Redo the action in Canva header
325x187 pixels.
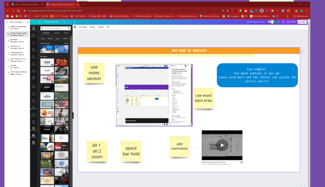pyautogui.click(x=69, y=22)
